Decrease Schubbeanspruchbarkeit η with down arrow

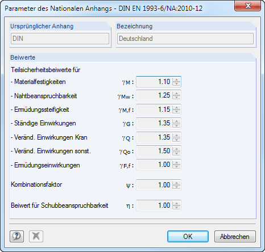point(176,208)
